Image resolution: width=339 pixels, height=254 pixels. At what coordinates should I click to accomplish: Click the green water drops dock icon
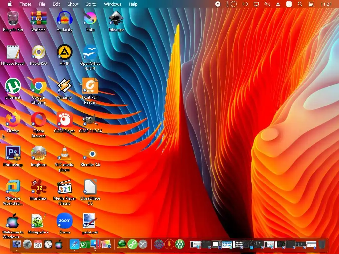(180, 244)
